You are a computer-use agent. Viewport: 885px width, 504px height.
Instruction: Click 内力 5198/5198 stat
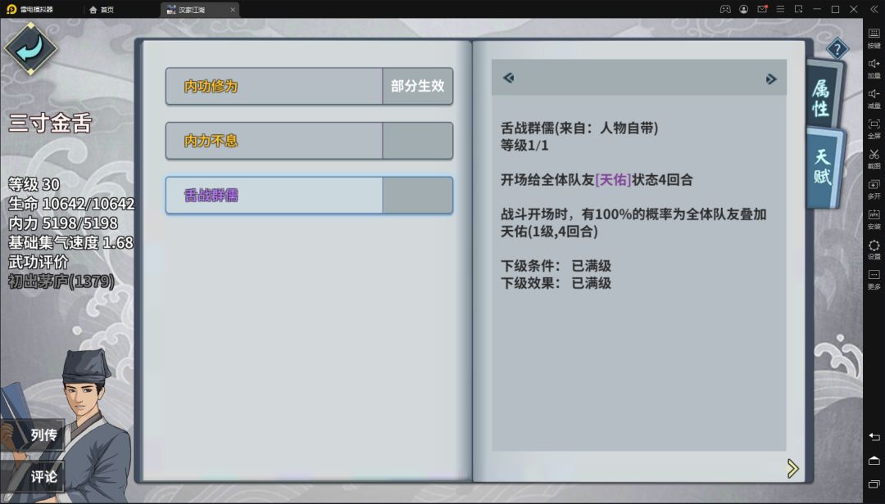(62, 223)
